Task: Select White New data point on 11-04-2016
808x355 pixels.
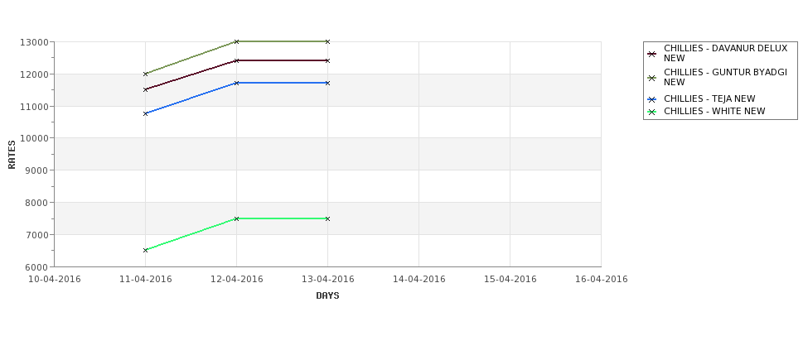Action: tap(145, 250)
